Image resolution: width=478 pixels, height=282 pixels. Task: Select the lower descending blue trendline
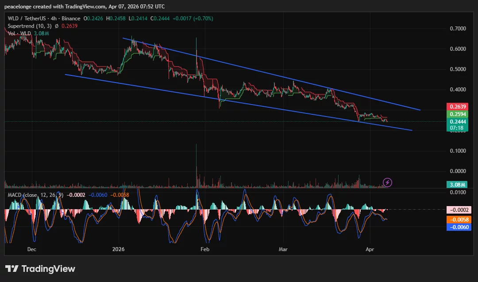[243, 103]
